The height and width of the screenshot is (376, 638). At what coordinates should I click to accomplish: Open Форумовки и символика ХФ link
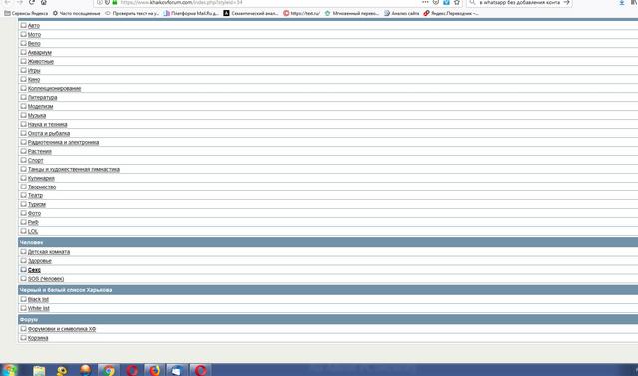62,329
